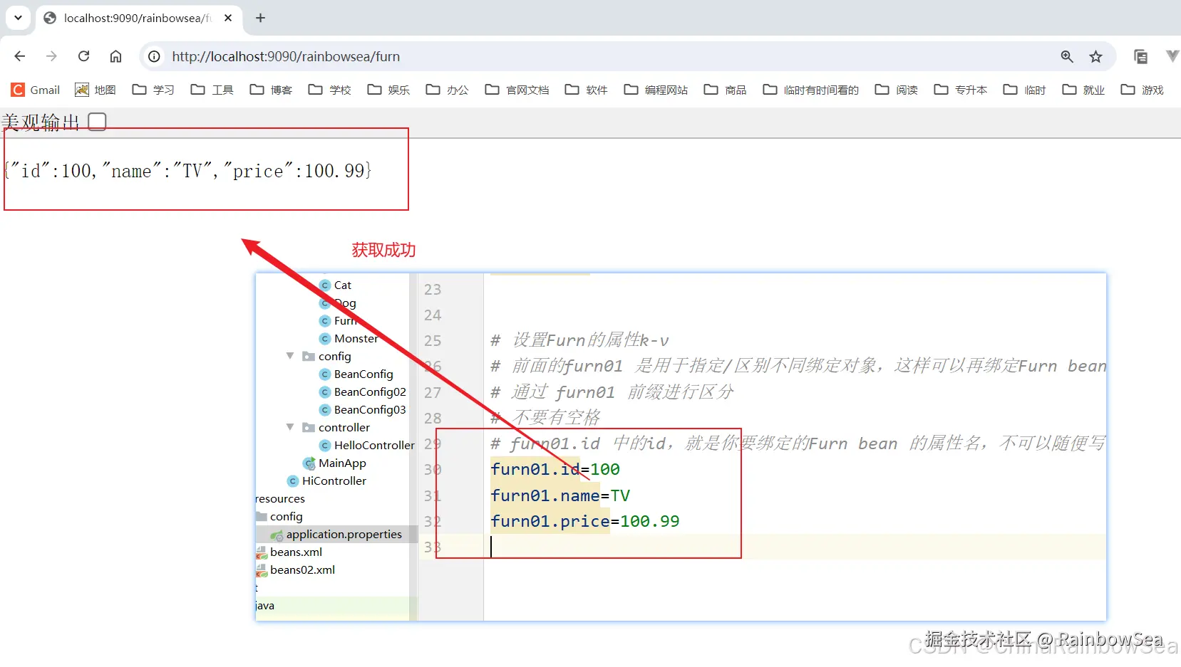Open the tab search dropdown arrow
Screen dimensions: 1181x667
pos(18,18)
